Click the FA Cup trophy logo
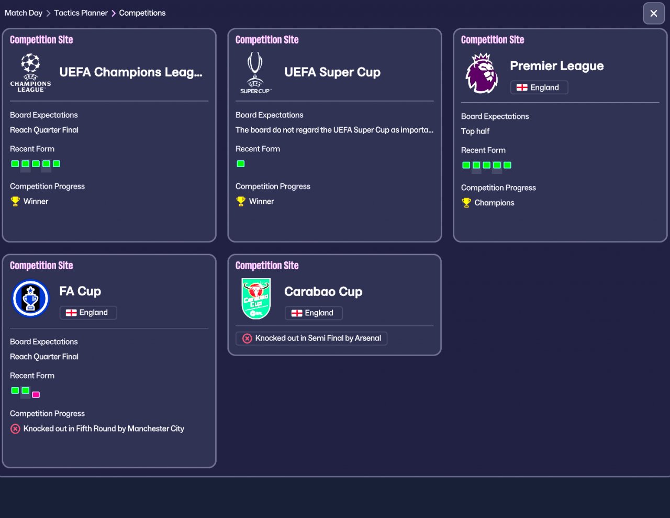 click(x=30, y=299)
